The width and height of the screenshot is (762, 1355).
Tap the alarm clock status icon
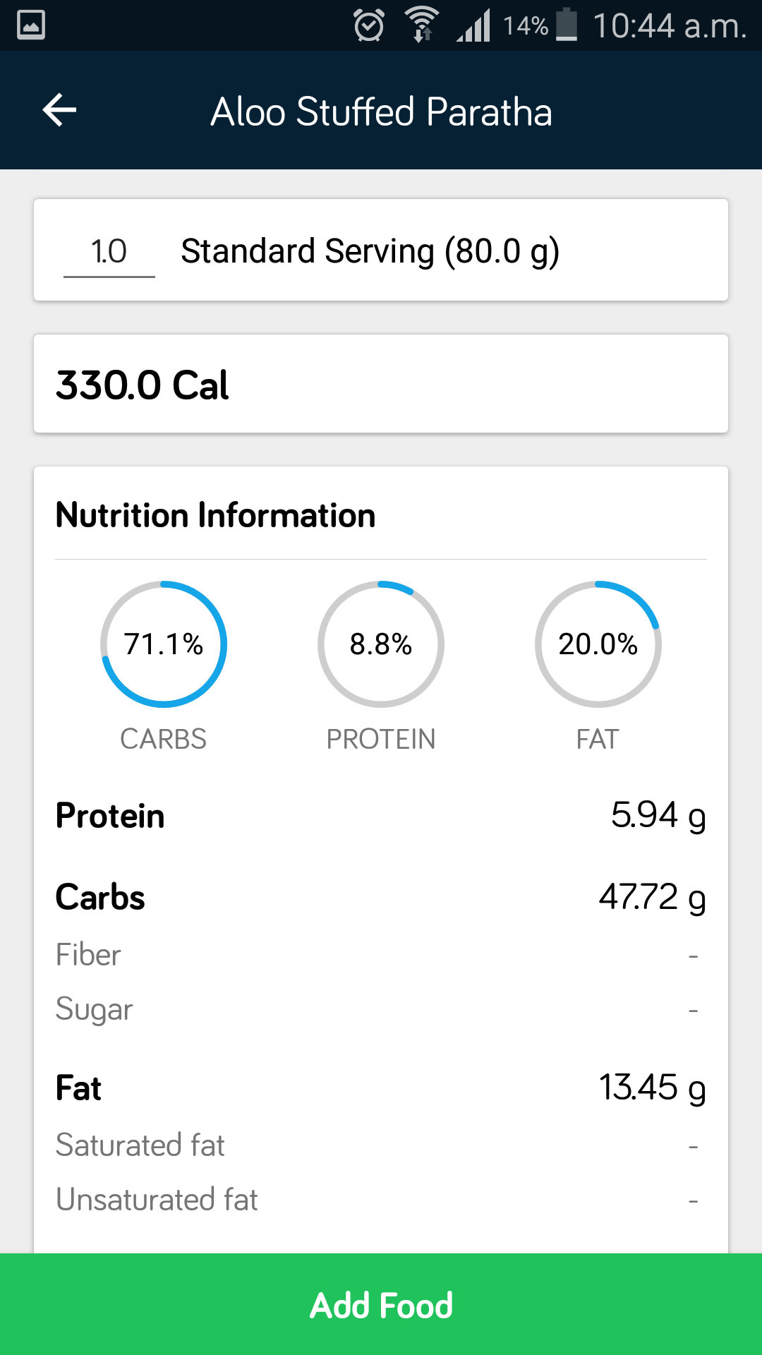click(369, 26)
